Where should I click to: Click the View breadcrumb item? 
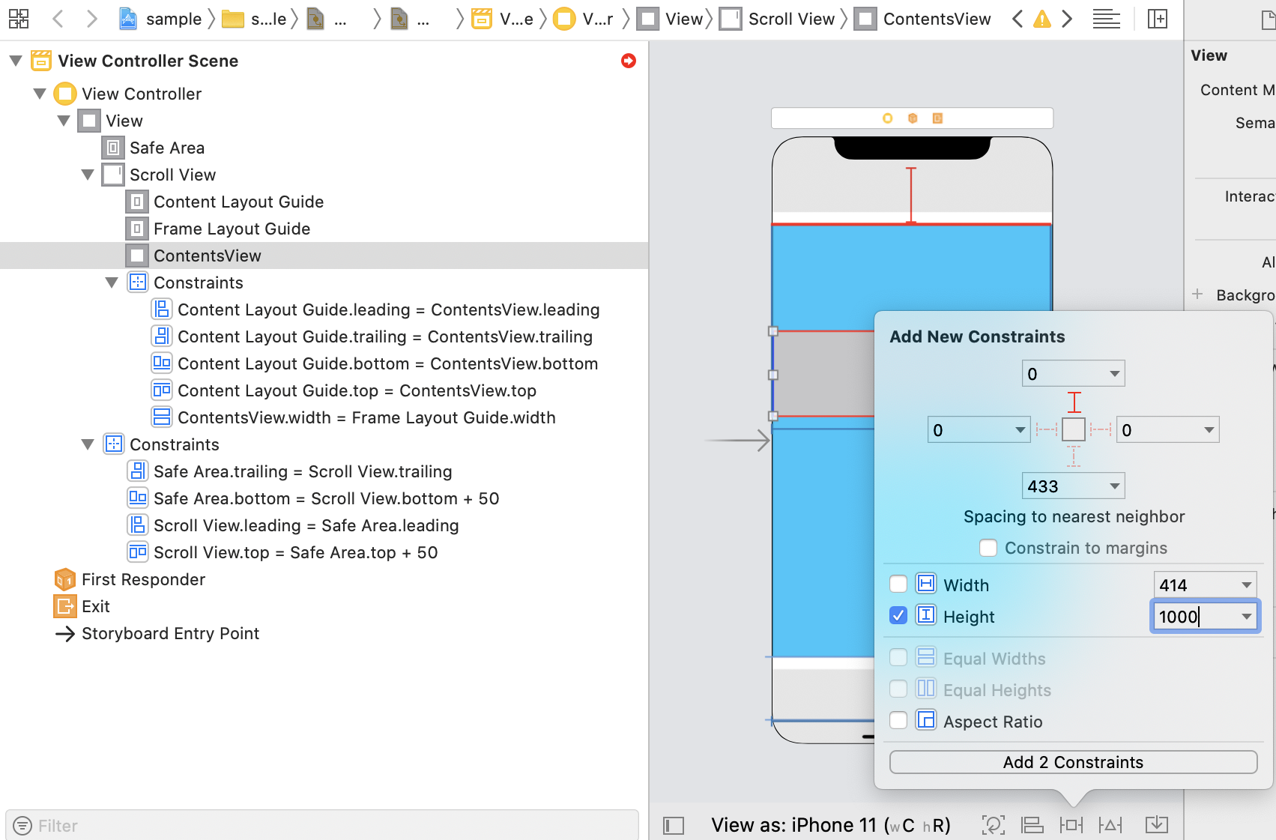click(x=671, y=19)
